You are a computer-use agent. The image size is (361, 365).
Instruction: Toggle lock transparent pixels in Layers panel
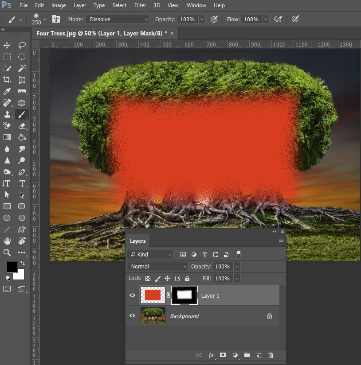coord(148,279)
